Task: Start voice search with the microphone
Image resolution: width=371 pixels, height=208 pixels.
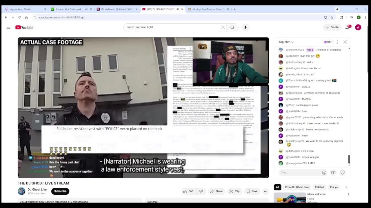Action: coord(245,27)
